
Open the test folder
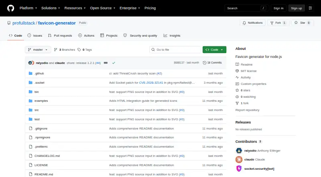tap(37, 119)
